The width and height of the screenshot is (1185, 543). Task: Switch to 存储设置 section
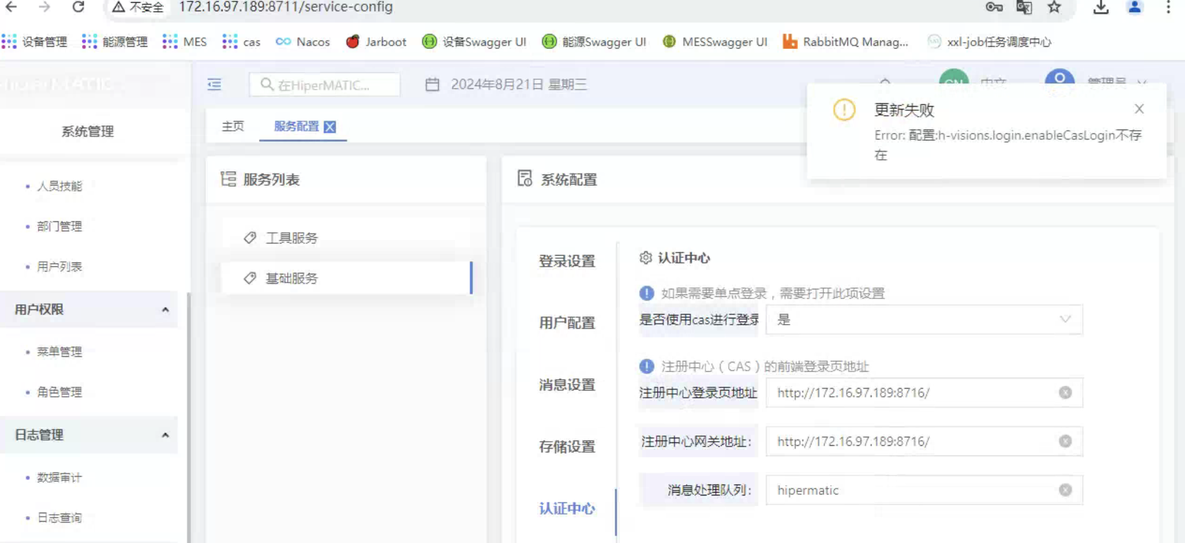(567, 447)
